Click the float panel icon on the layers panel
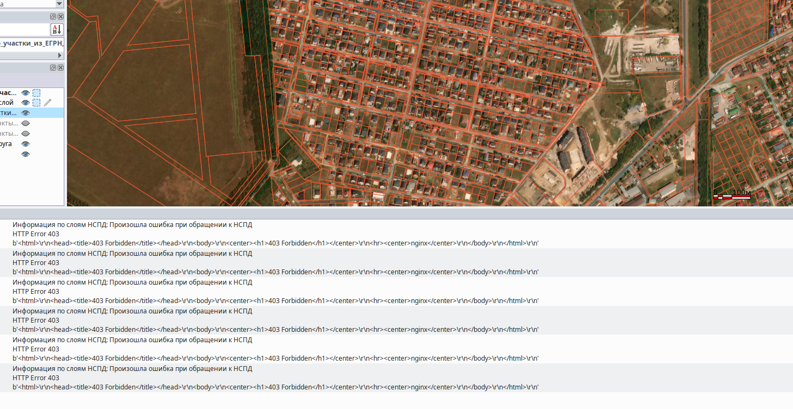 [x=53, y=67]
